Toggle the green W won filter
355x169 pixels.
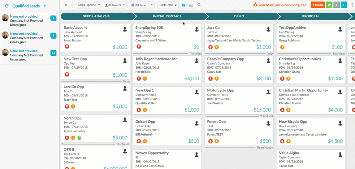click(329, 5)
